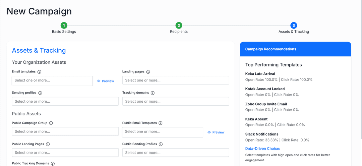Click info icon next to Landing pages
Screen dimensions: 362x166
pyautogui.click(x=148, y=72)
